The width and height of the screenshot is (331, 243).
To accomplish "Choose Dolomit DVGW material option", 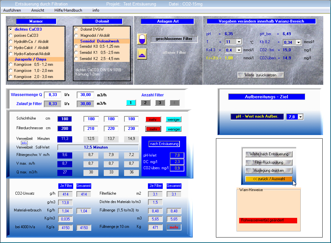I will point(76,29).
